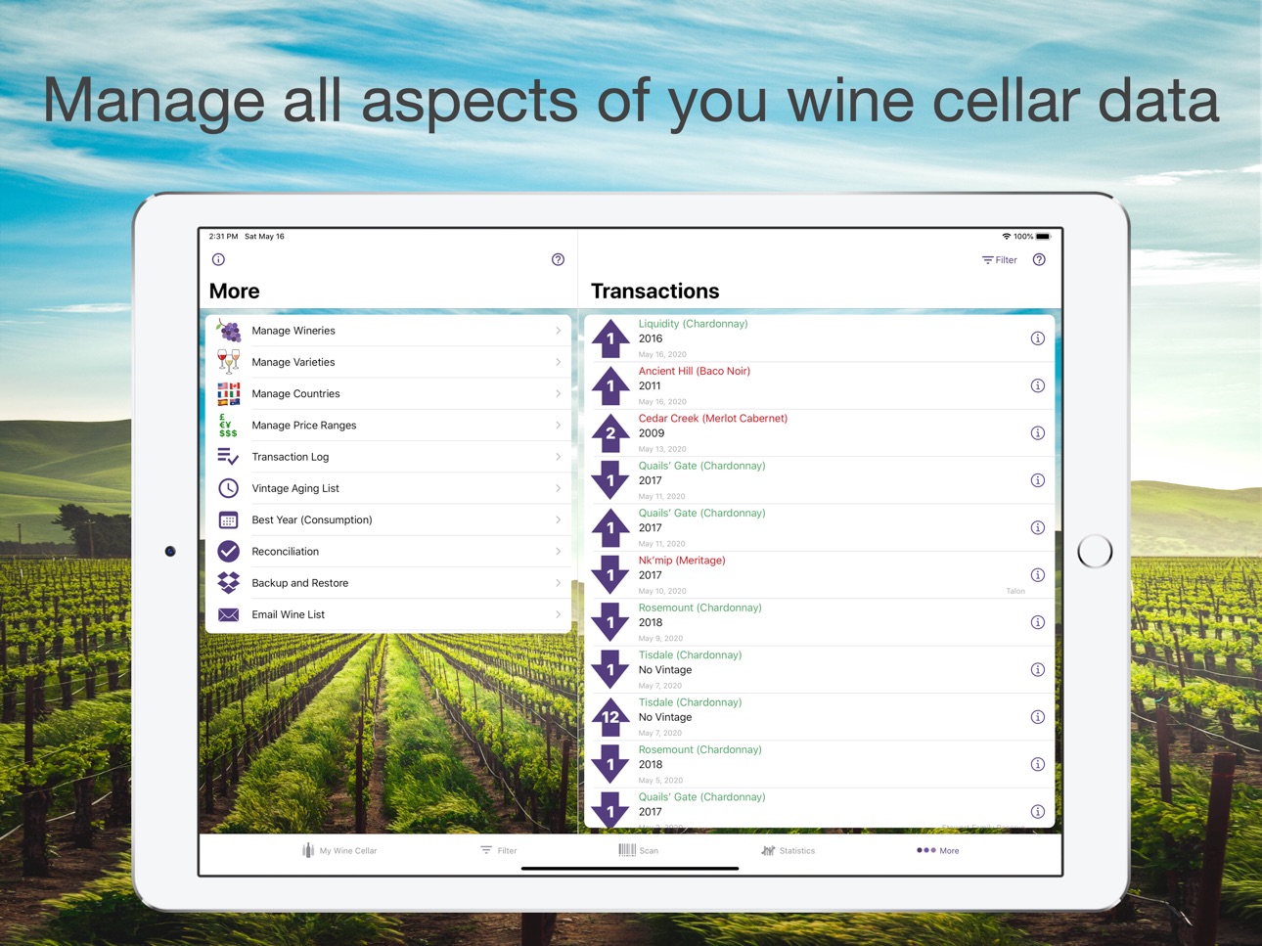1262x946 pixels.
Task: Open Reconciliation checkmark icon
Action: tap(228, 552)
